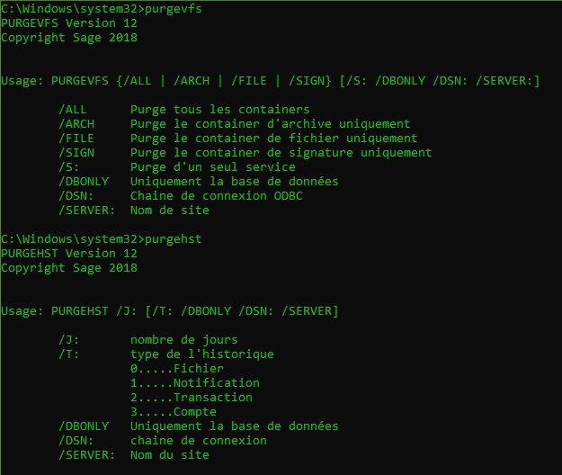Click the Usage: PURGEVFS syntax line
The width and height of the screenshot is (562, 475).
click(x=270, y=81)
